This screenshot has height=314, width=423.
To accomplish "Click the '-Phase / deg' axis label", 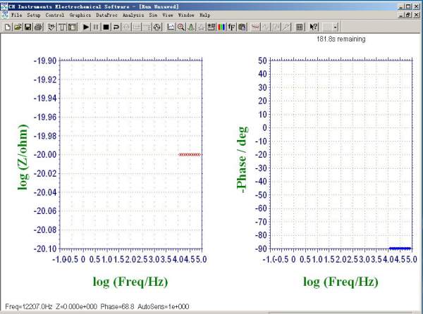I will click(x=242, y=160).
